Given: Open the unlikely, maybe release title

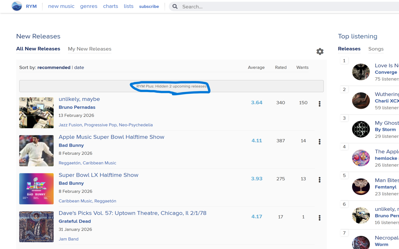Looking at the screenshot, I should click(x=79, y=99).
